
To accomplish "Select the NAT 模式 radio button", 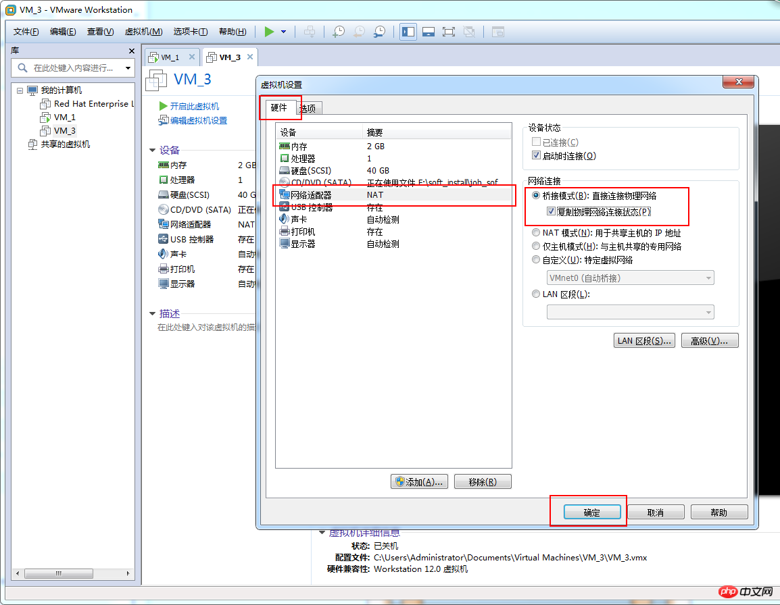I will pos(537,233).
